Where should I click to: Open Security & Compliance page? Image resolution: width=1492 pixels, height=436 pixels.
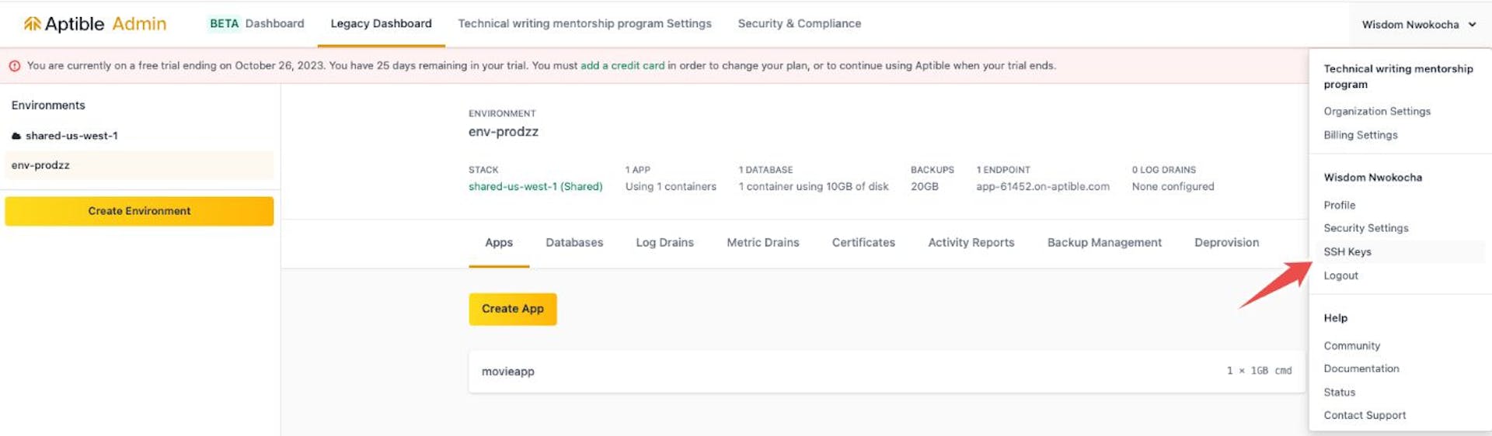tap(799, 24)
